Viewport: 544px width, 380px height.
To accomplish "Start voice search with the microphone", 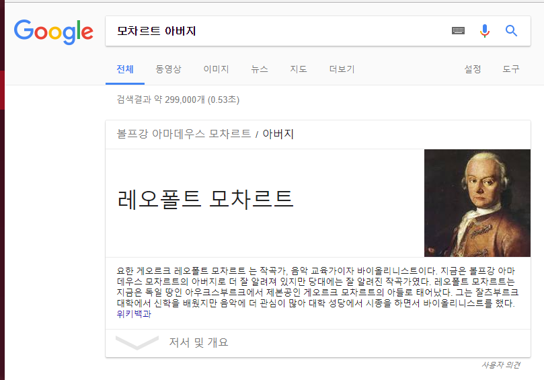I will coord(485,31).
